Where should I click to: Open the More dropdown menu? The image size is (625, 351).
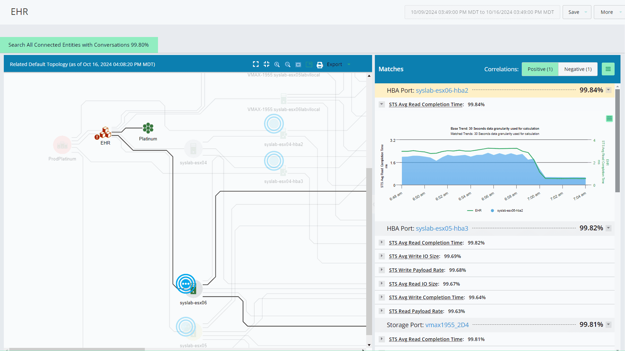609,12
